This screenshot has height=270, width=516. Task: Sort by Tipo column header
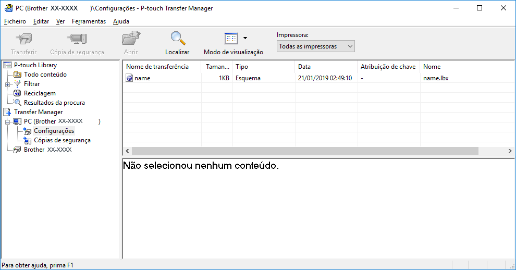coord(264,67)
